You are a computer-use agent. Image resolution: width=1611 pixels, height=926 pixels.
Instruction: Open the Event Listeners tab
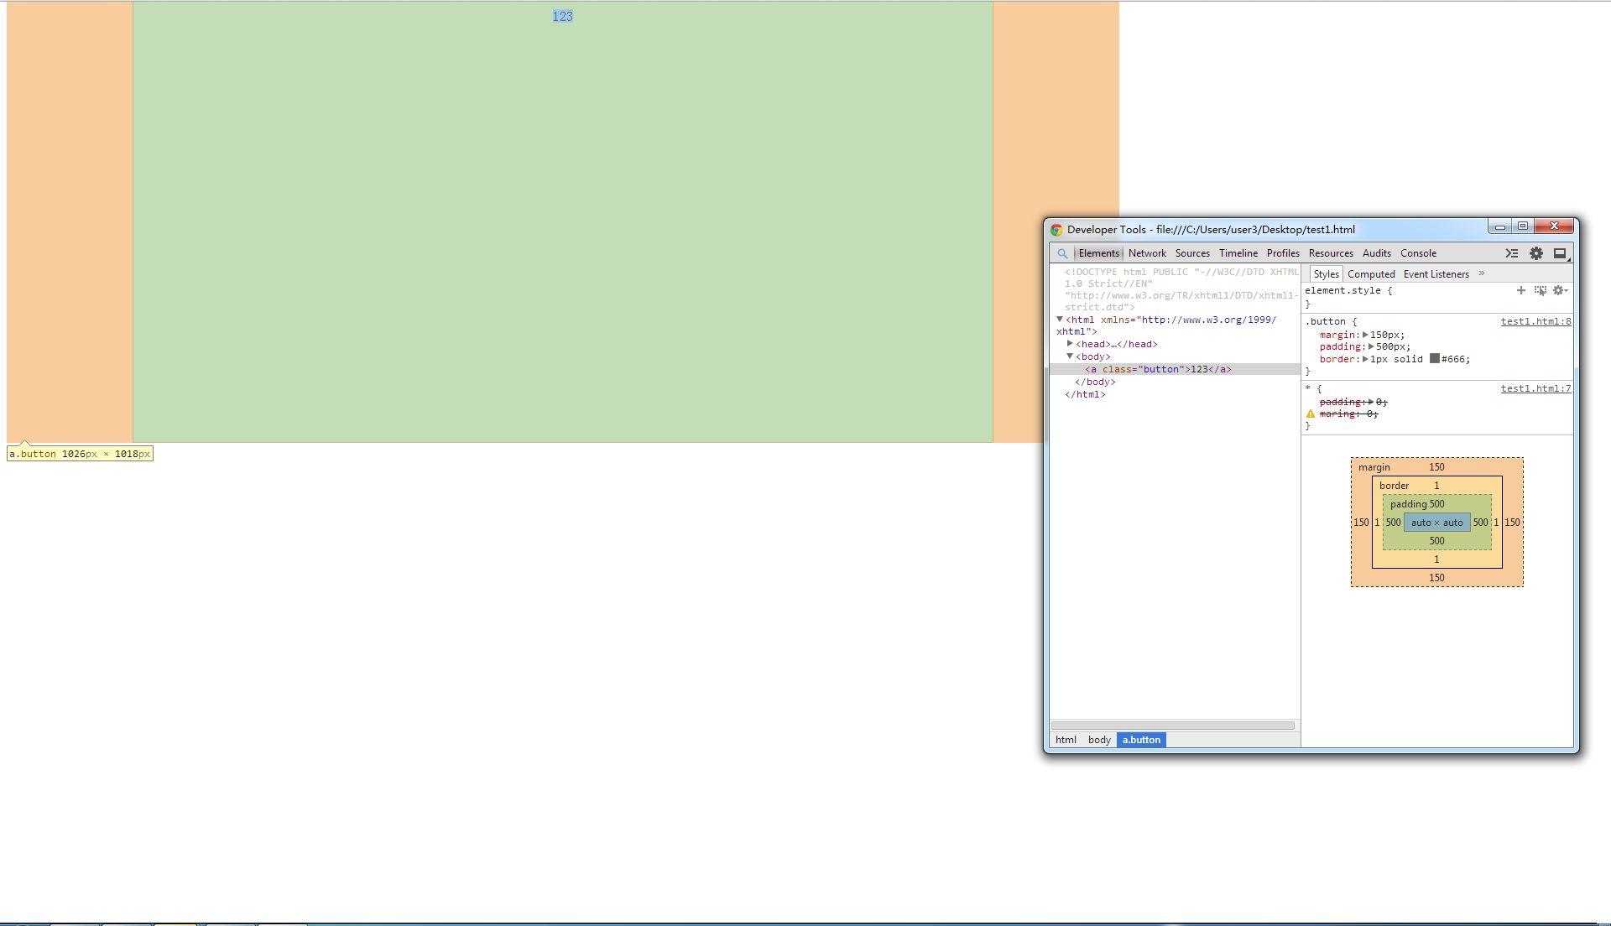click(1436, 274)
